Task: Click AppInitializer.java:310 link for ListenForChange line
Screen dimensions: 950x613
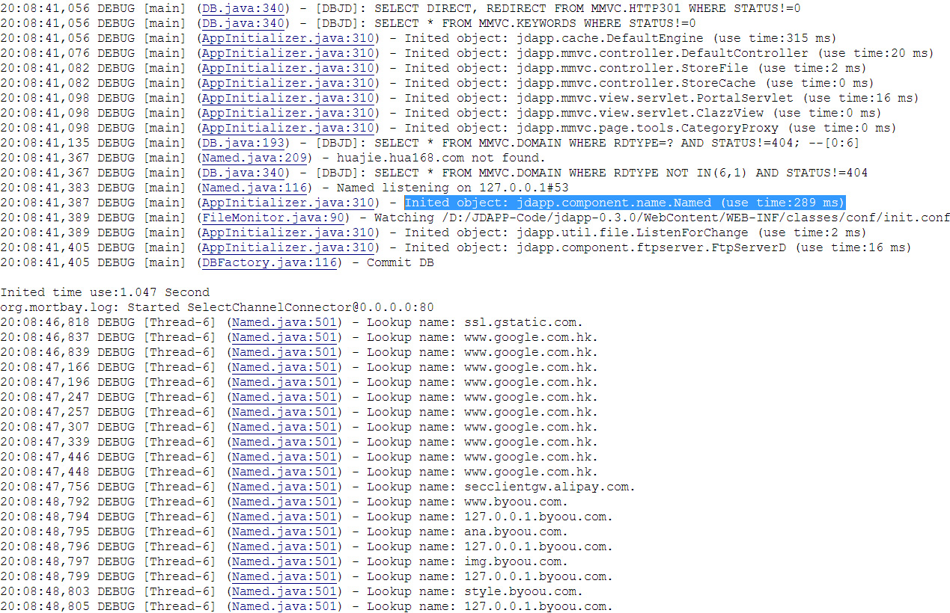Action: (x=287, y=232)
